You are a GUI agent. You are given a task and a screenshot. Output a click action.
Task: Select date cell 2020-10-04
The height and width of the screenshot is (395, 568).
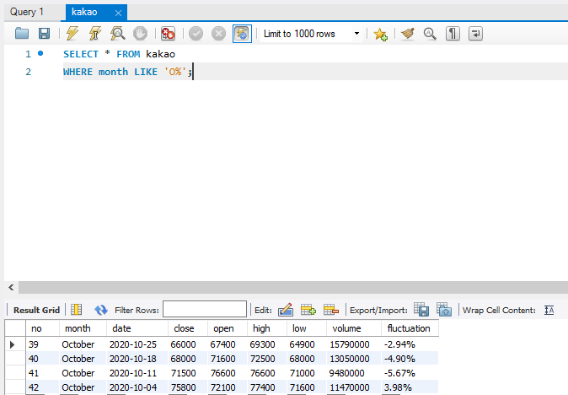(137, 387)
